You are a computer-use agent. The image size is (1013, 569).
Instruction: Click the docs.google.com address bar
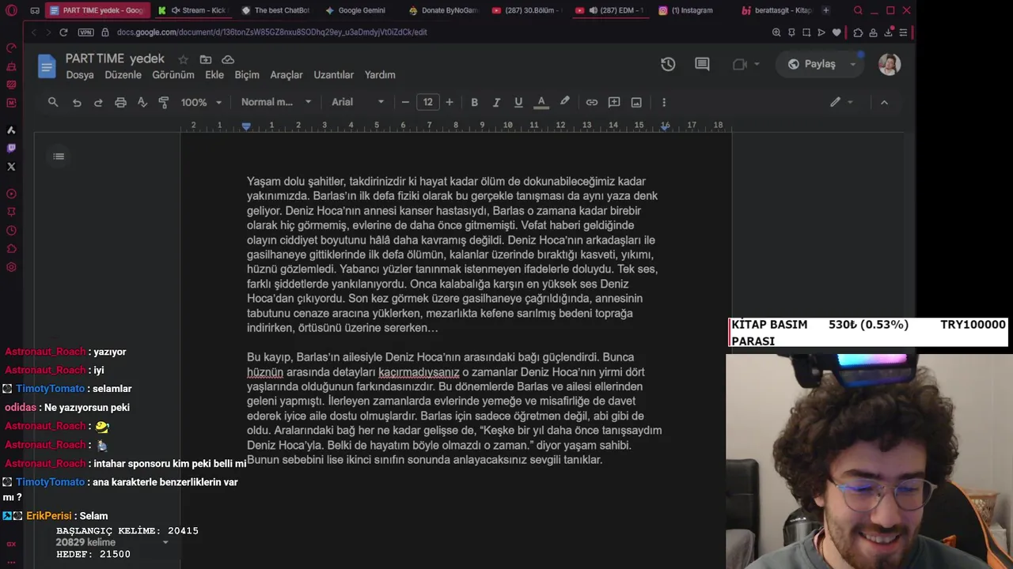272,32
